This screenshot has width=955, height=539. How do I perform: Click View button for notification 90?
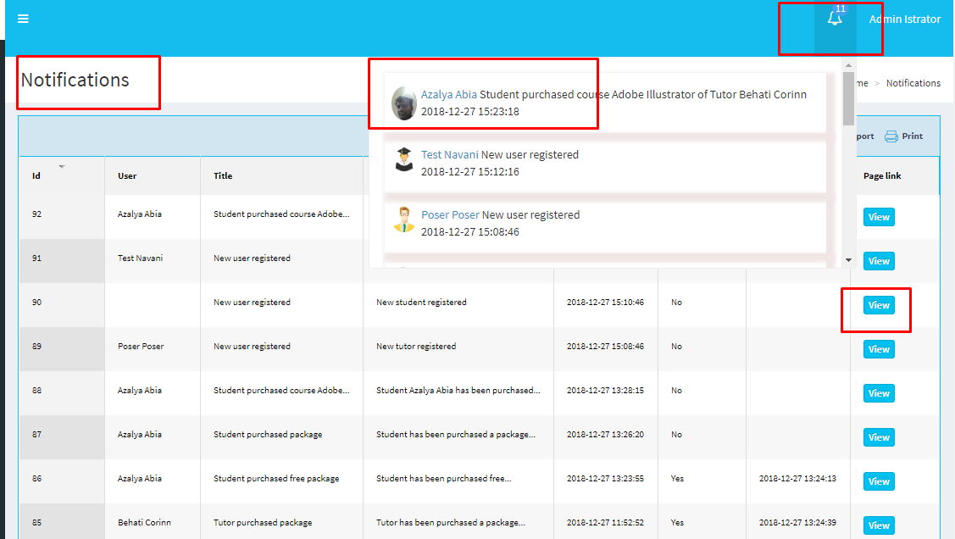(879, 305)
